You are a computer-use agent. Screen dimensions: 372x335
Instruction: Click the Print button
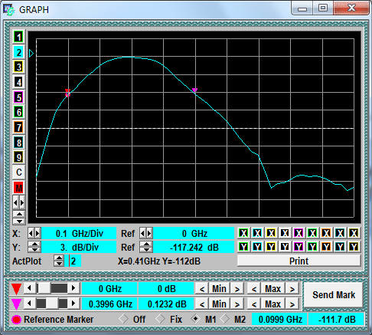(299, 261)
